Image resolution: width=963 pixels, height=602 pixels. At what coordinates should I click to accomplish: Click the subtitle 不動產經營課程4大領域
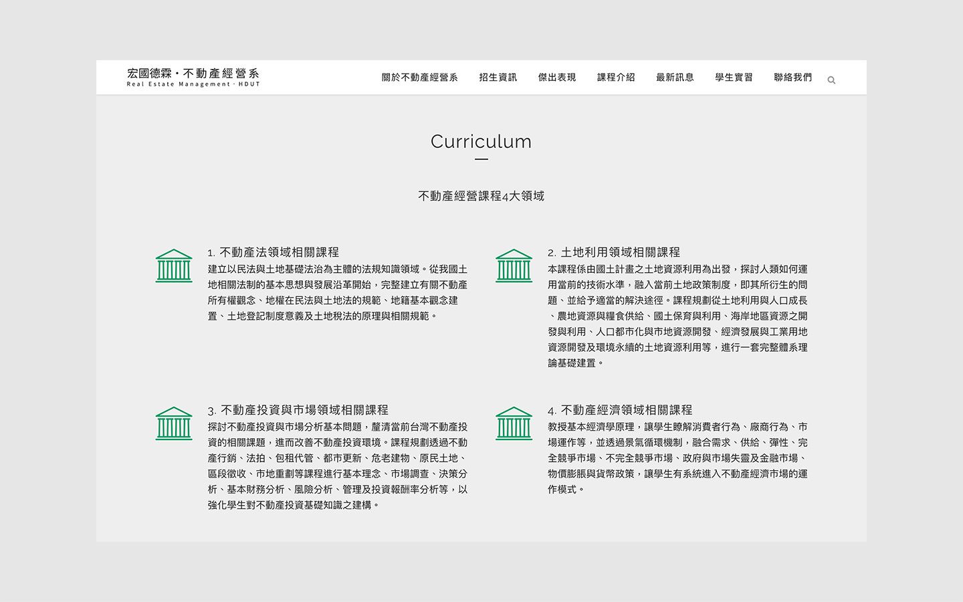481,196
